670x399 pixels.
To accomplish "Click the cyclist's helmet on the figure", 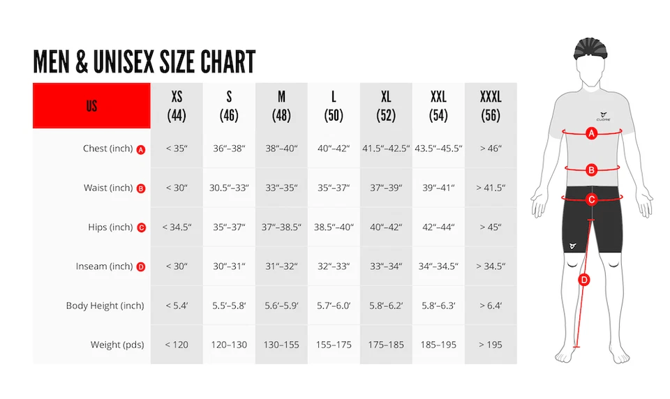I will pos(592,49).
